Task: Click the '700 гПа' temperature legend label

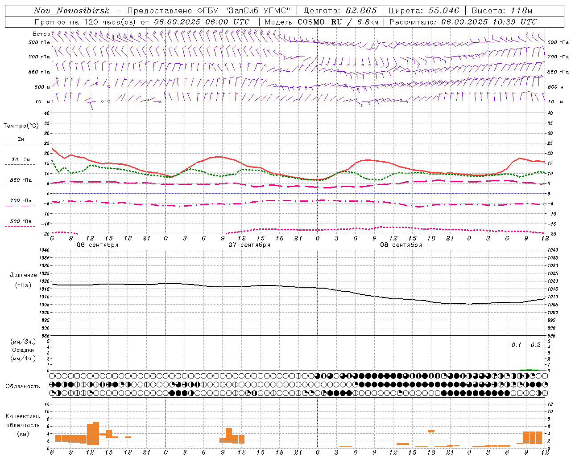Action: pyautogui.click(x=21, y=201)
